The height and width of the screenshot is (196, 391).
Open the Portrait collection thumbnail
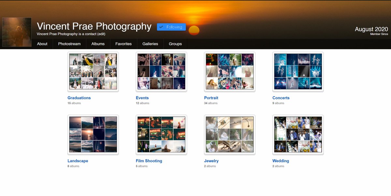coord(230,72)
